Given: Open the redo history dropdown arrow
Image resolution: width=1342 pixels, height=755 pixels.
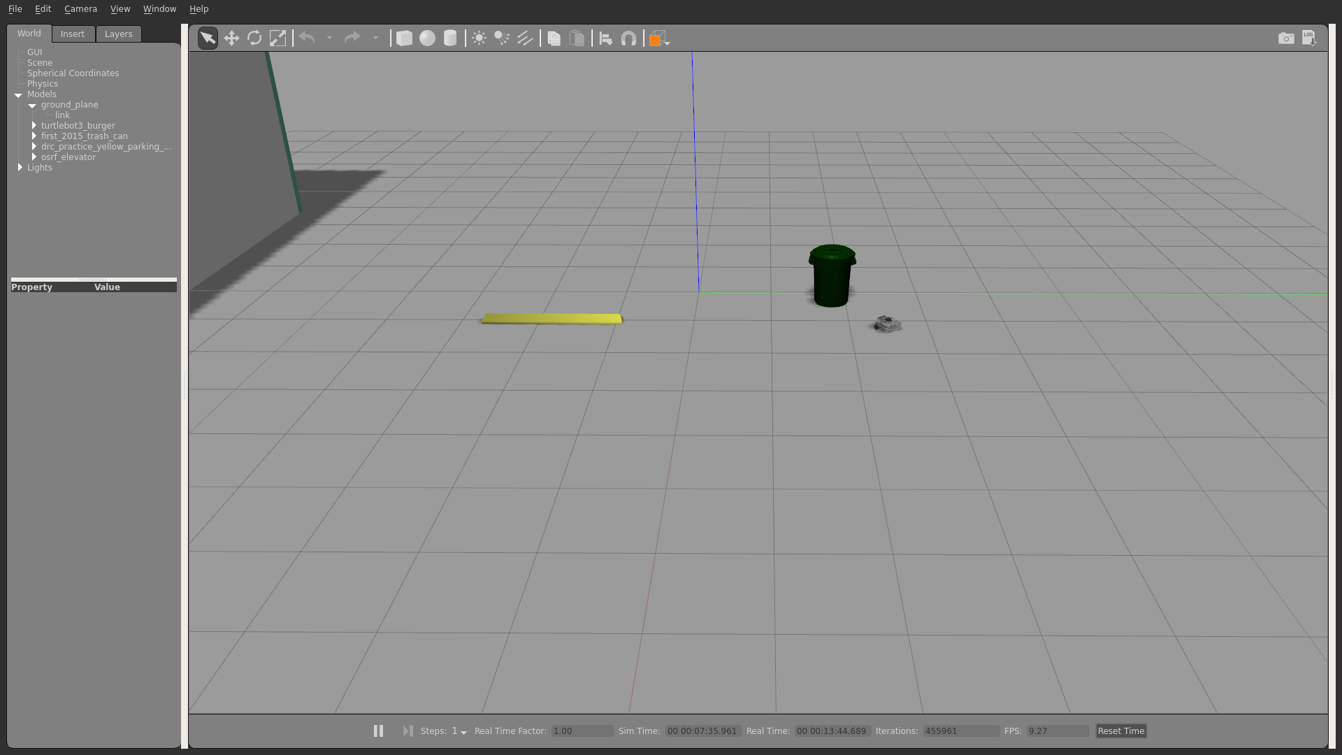Looking at the screenshot, I should tap(375, 38).
